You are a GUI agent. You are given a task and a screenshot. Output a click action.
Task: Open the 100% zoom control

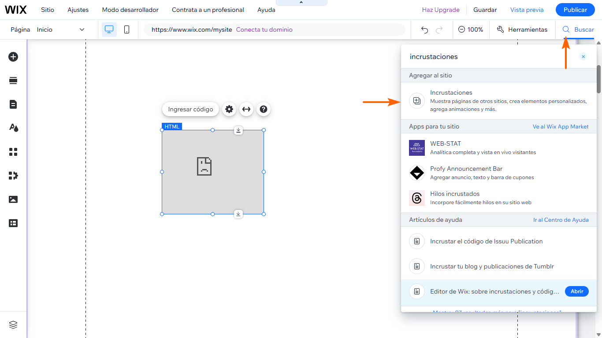[x=471, y=29]
